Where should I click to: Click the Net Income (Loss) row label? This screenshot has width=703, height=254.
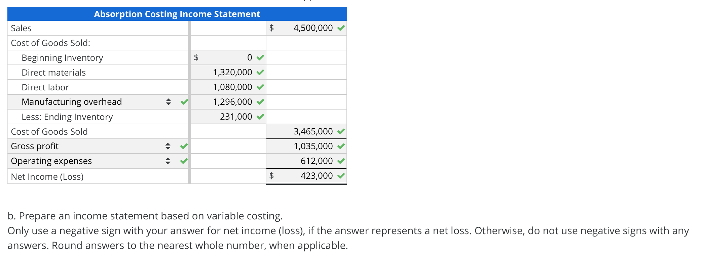[x=47, y=176]
